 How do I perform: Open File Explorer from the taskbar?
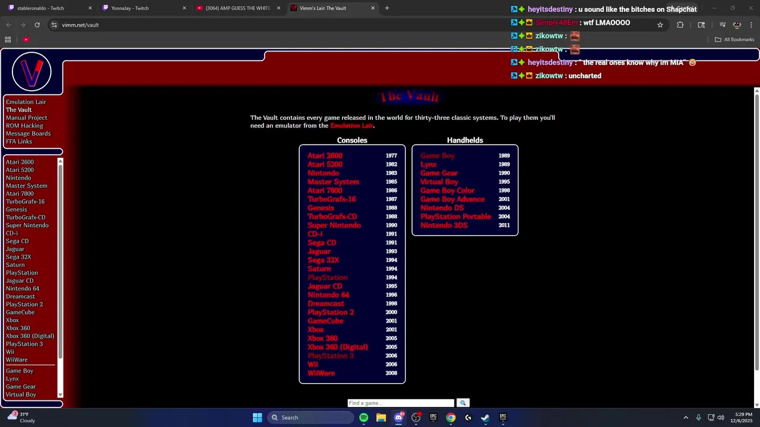(x=381, y=418)
